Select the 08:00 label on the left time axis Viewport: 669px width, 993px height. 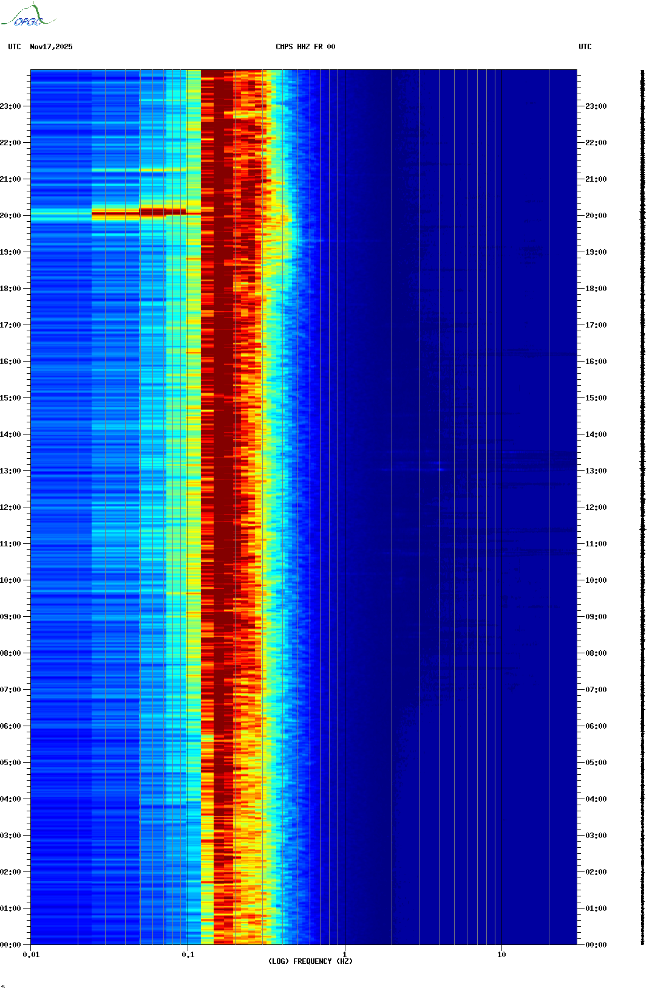(x=10, y=653)
